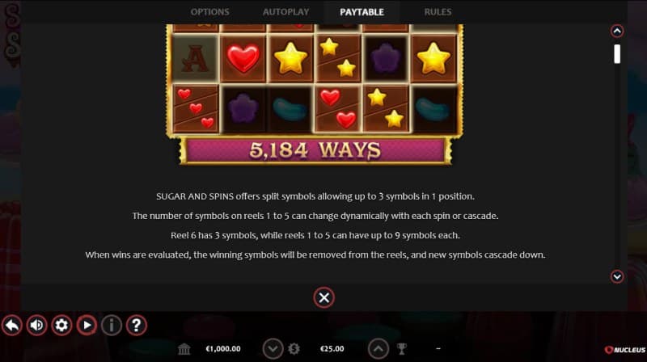This screenshot has height=362, width=647.
Task: Select the PAYTABLE tab
Action: tap(362, 12)
